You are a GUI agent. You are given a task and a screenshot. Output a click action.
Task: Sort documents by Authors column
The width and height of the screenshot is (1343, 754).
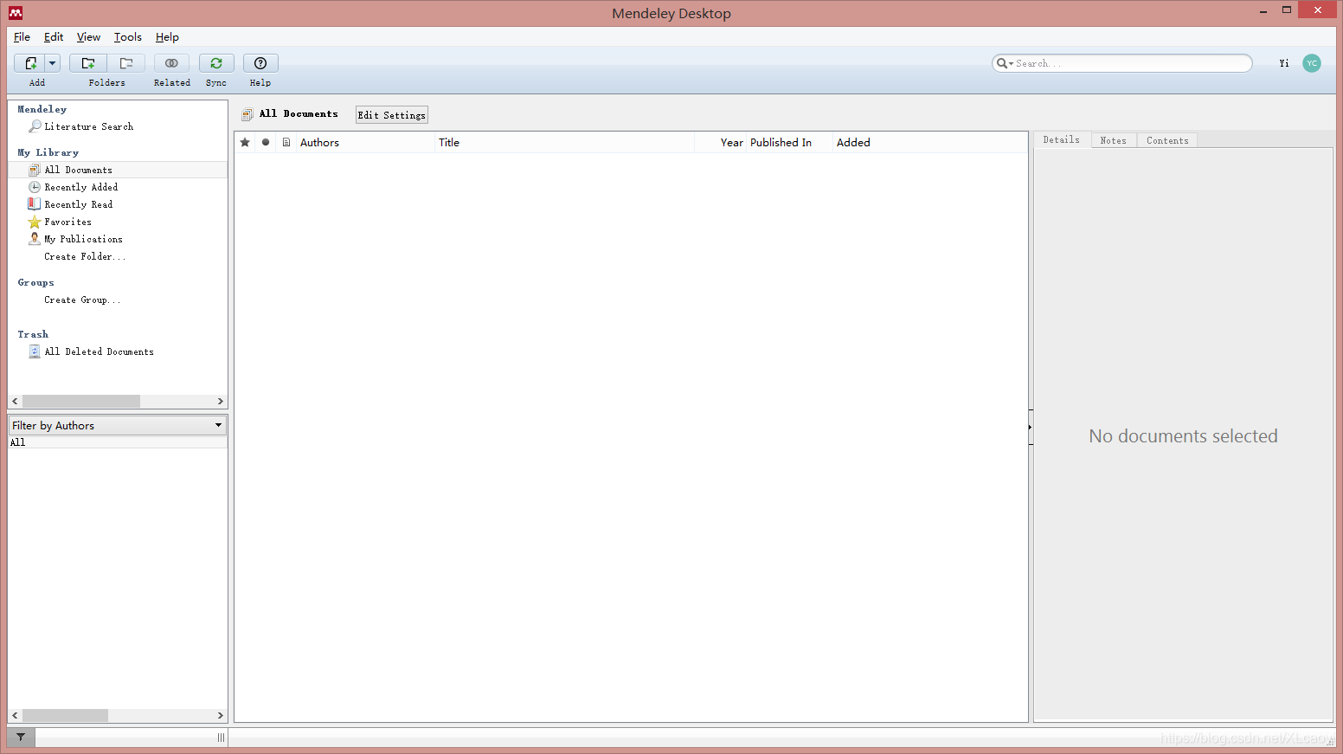pyautogui.click(x=365, y=142)
